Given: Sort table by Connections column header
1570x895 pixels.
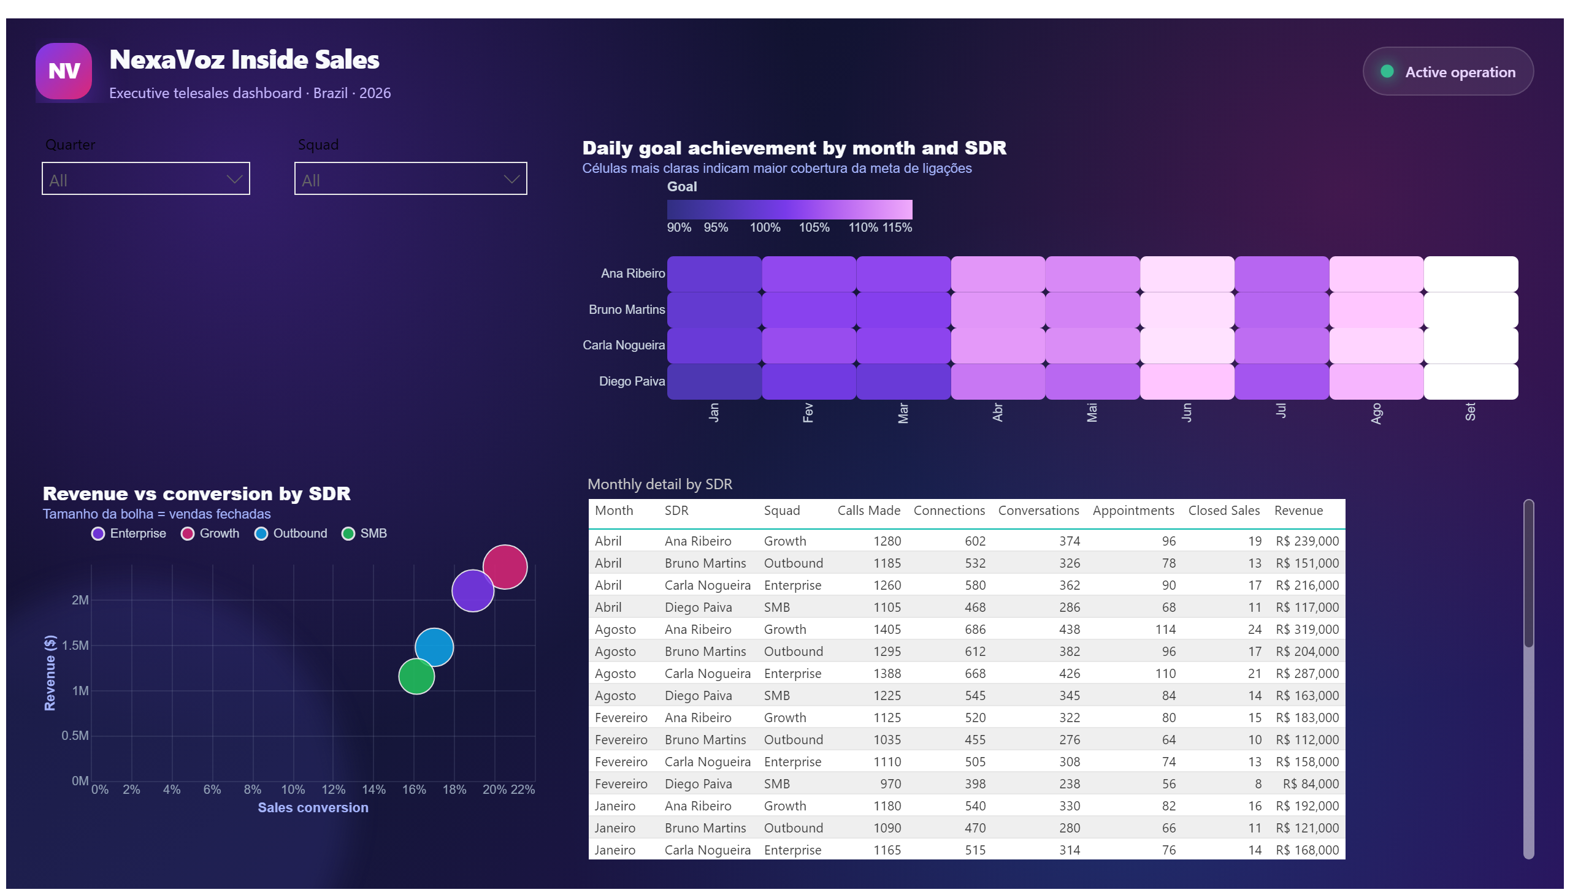Looking at the screenshot, I should tap(949, 511).
